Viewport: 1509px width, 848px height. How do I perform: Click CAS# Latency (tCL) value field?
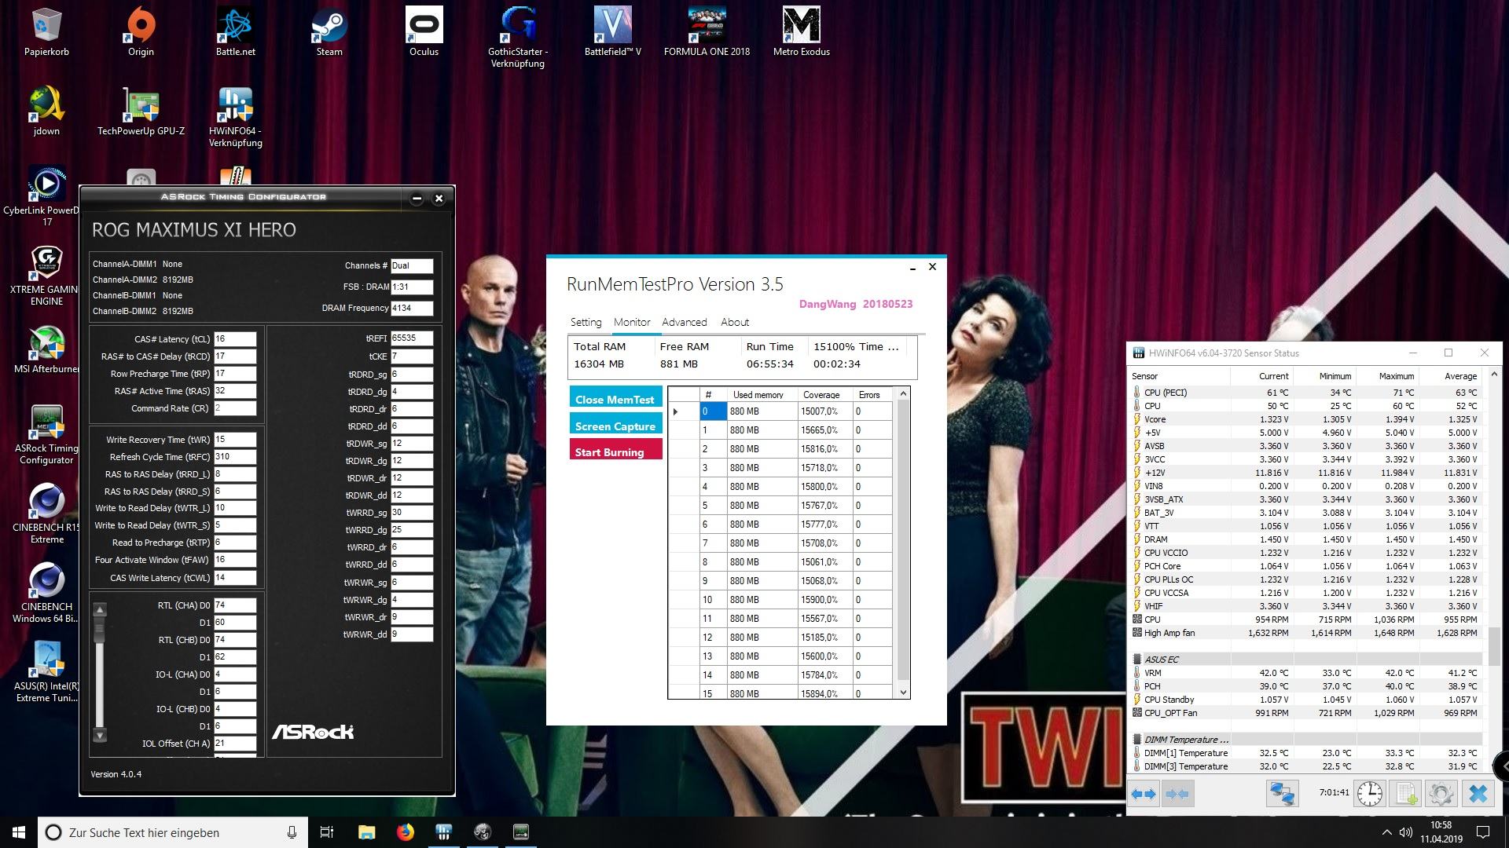pos(235,339)
